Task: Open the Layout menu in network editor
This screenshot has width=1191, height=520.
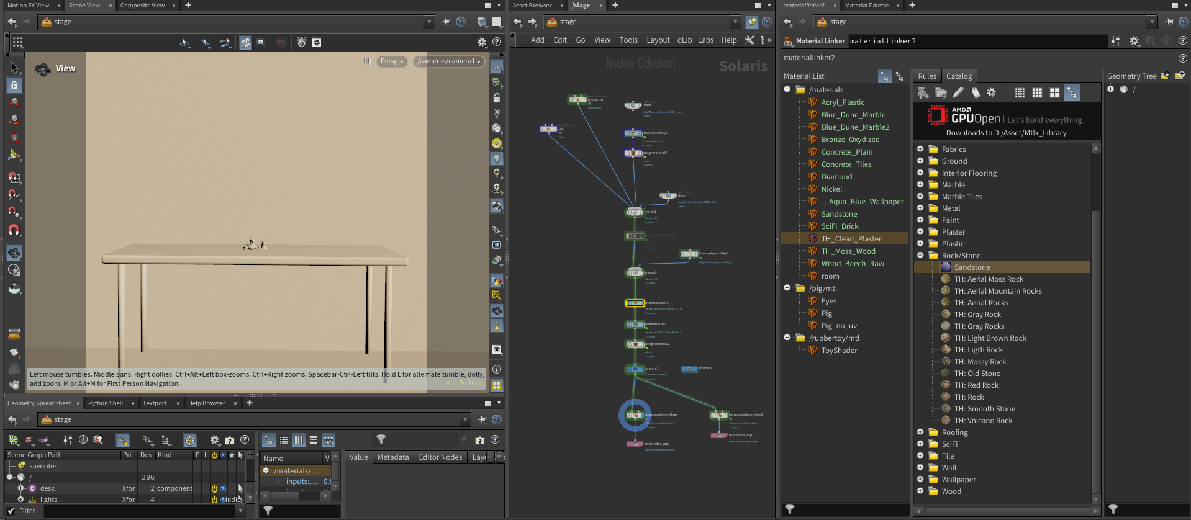Action: point(658,40)
